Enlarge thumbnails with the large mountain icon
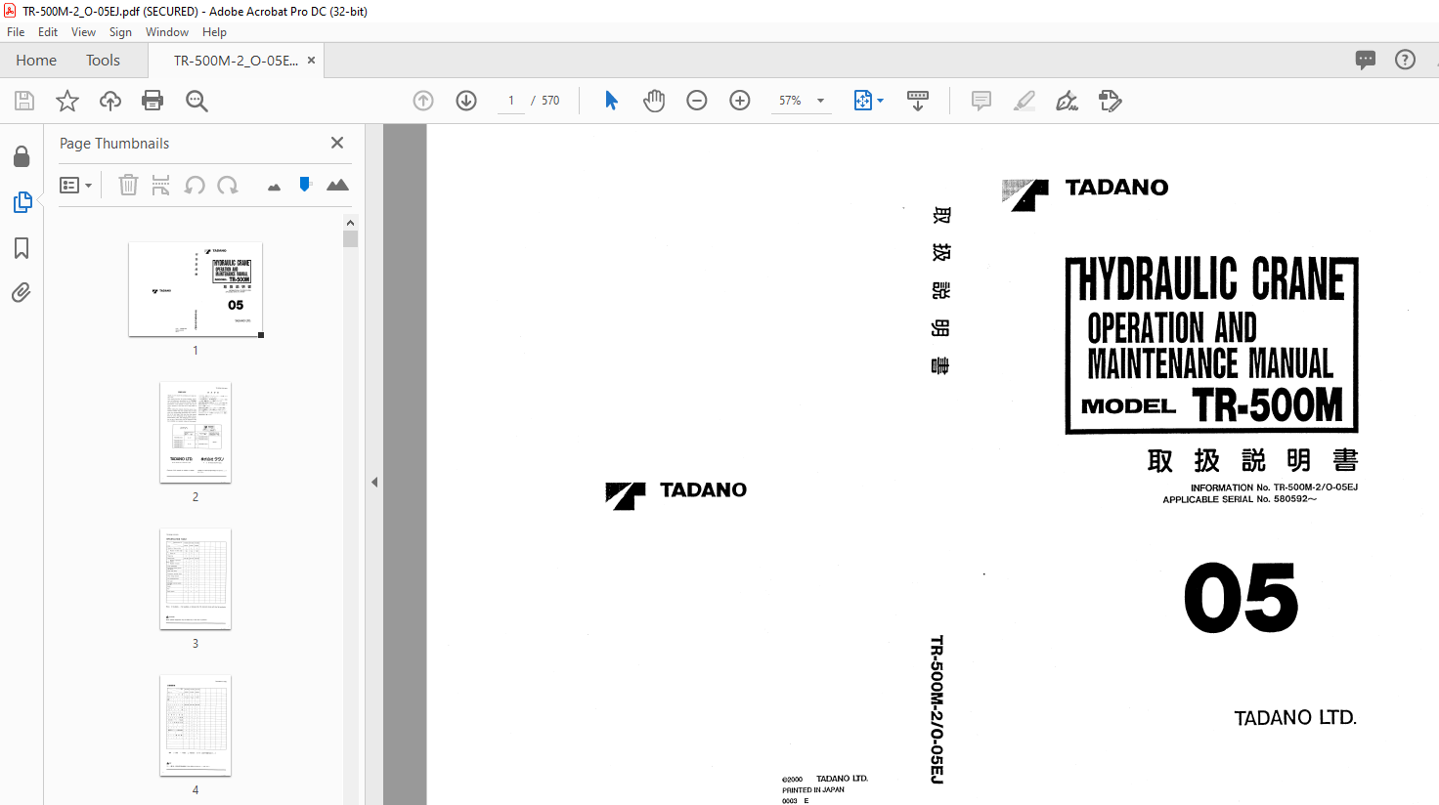 pos(337,185)
